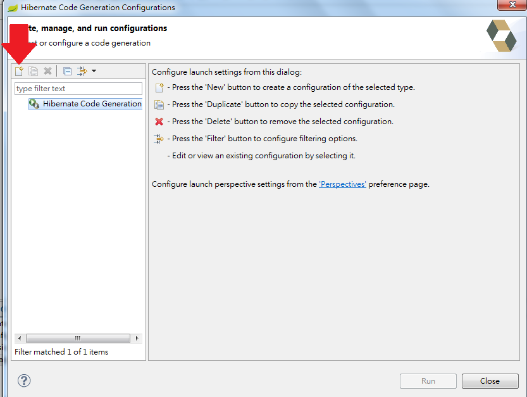Click the left horizontal scrollbar arrow
This screenshot has width=527, height=397.
click(20, 338)
